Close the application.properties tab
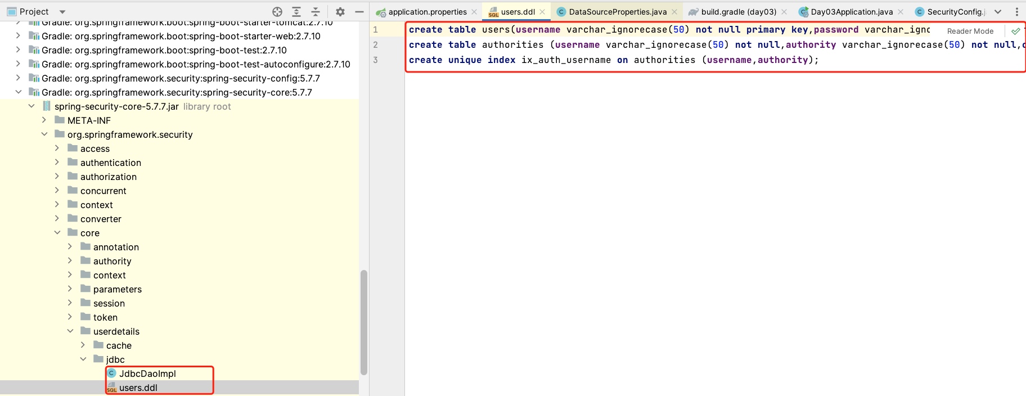 (474, 12)
